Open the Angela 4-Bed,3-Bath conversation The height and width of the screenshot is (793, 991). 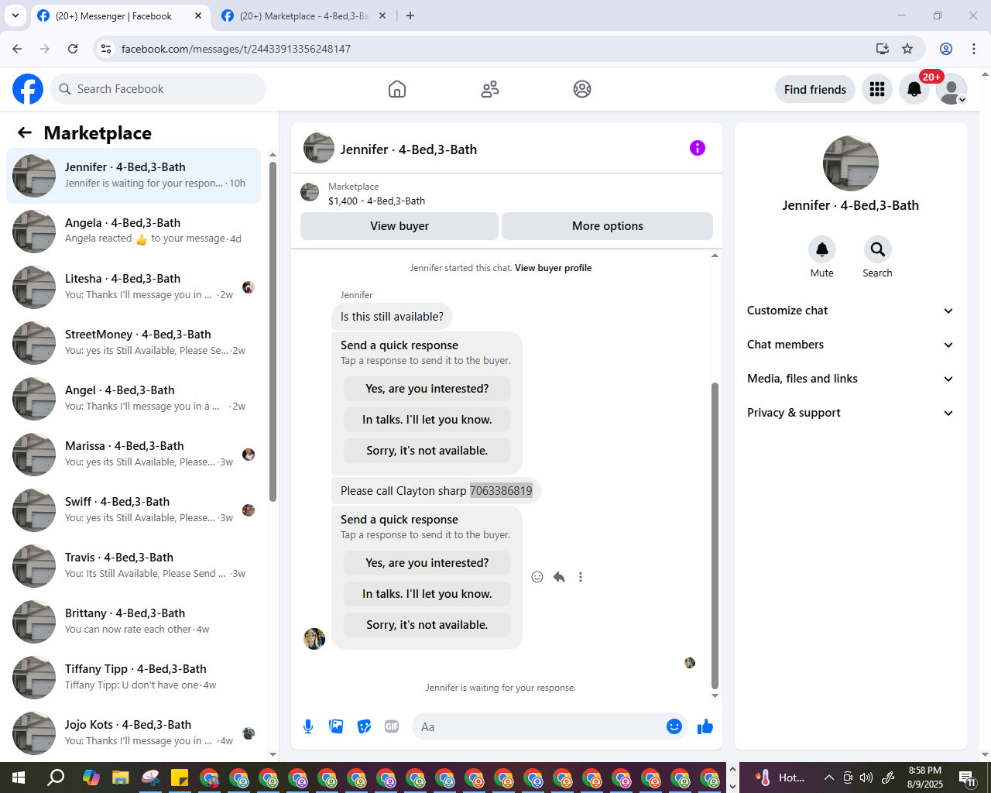pos(133,232)
